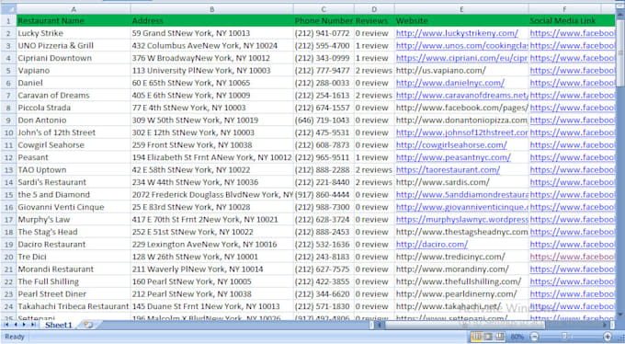The height and width of the screenshot is (344, 625).
Task: Go to last sheet navigation arrow
Action: pos(33,325)
